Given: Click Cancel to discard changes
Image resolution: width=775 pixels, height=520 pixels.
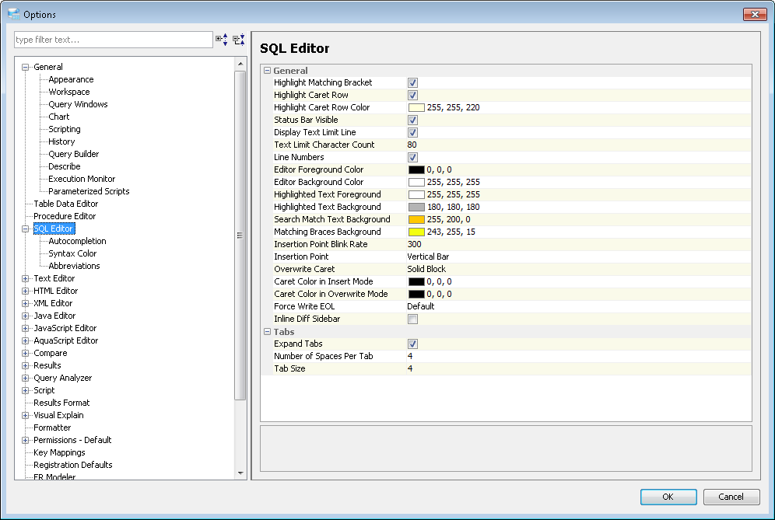Looking at the screenshot, I should (x=731, y=497).
